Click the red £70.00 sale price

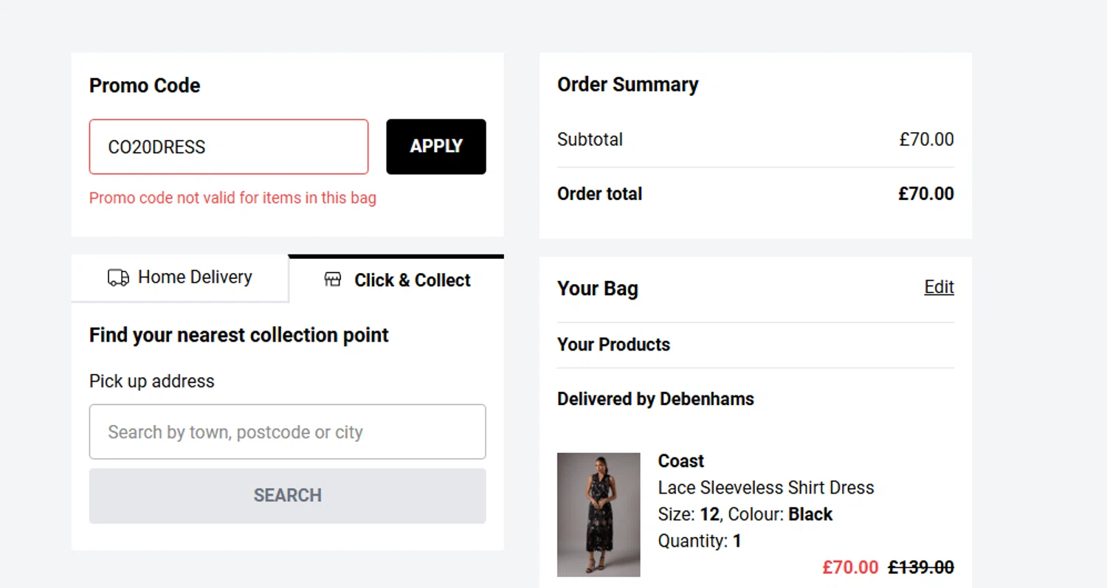[x=850, y=567]
